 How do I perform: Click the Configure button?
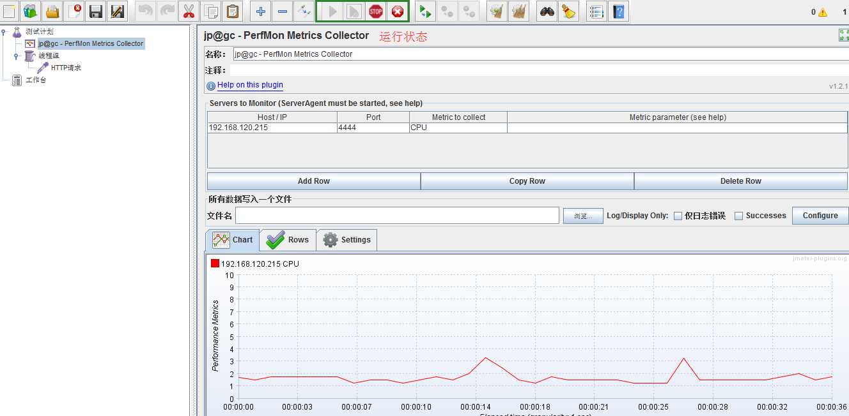click(820, 216)
